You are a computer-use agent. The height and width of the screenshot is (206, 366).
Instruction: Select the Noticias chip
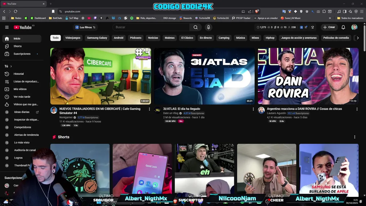(x=153, y=38)
